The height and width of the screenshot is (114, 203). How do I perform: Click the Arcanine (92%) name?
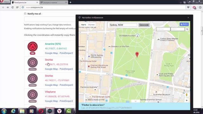pos(53,44)
